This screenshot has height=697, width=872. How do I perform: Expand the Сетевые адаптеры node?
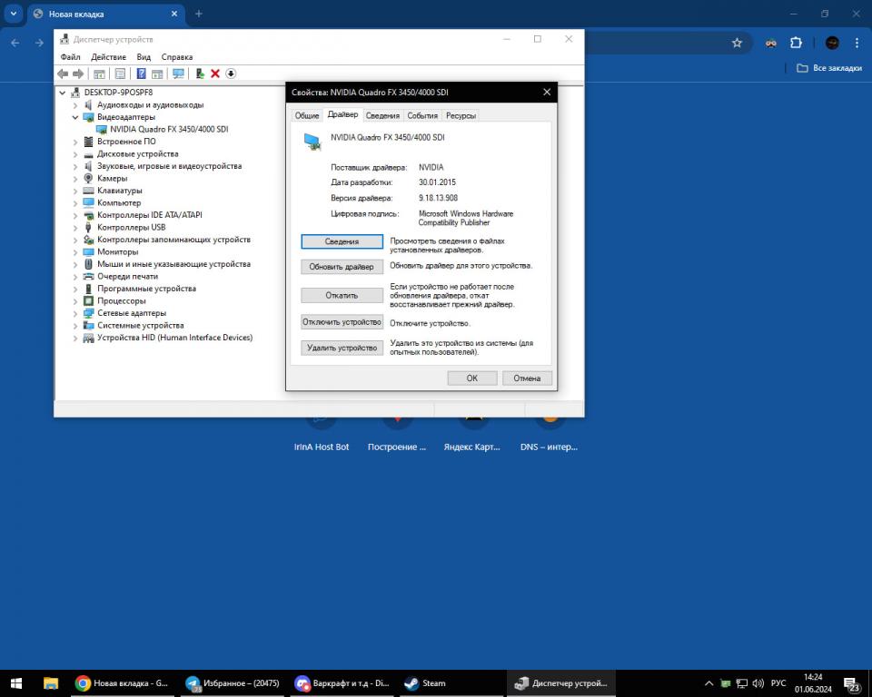(75, 313)
